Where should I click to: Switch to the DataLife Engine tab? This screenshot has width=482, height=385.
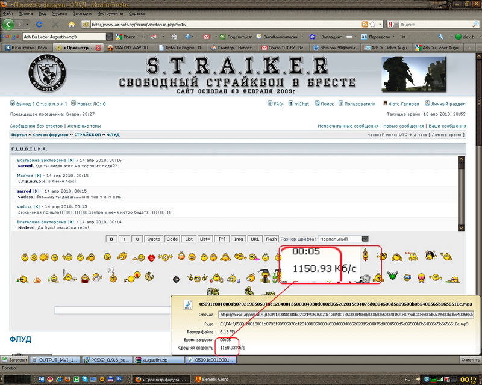[181, 48]
